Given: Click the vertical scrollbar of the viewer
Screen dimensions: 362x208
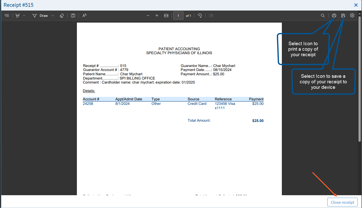Looking at the screenshot, I should (360, 75).
